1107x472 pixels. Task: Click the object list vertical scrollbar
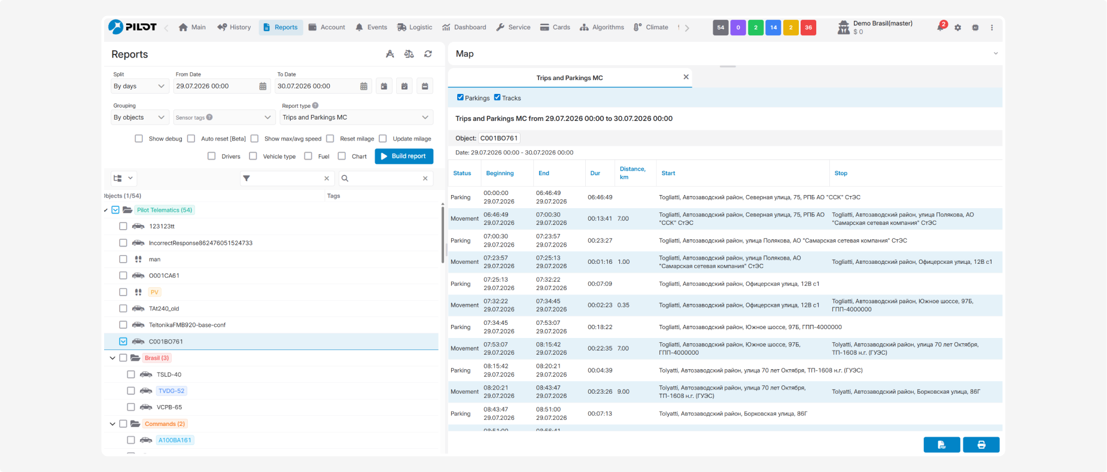[443, 234]
